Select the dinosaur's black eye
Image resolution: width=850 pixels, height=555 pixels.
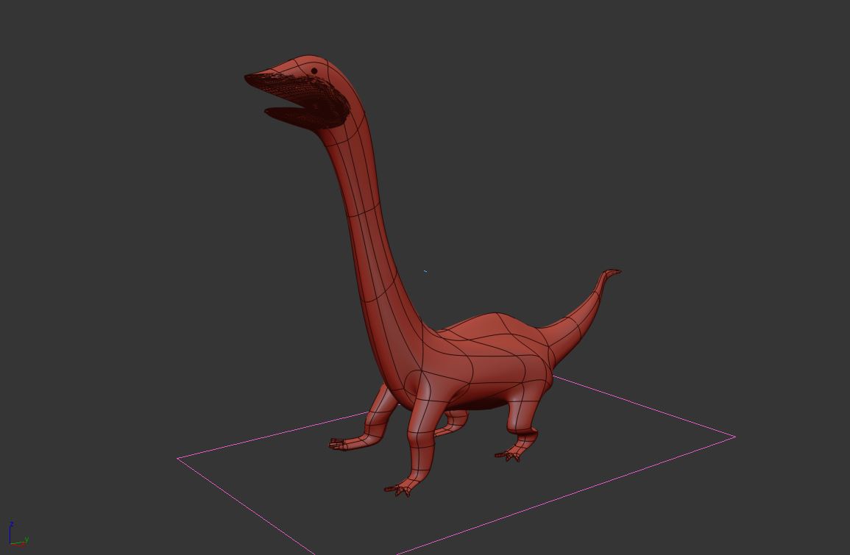[x=314, y=71]
